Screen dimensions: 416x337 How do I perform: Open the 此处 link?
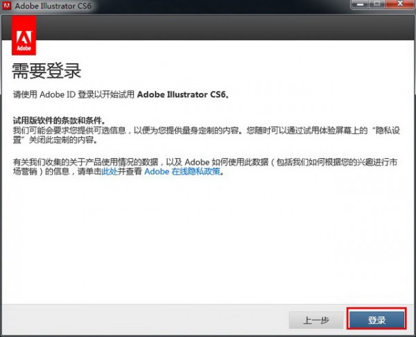click(x=110, y=172)
